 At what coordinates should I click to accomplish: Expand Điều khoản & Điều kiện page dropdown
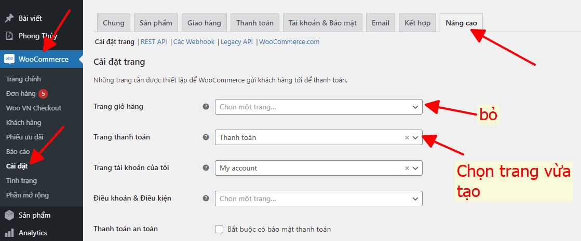click(319, 199)
